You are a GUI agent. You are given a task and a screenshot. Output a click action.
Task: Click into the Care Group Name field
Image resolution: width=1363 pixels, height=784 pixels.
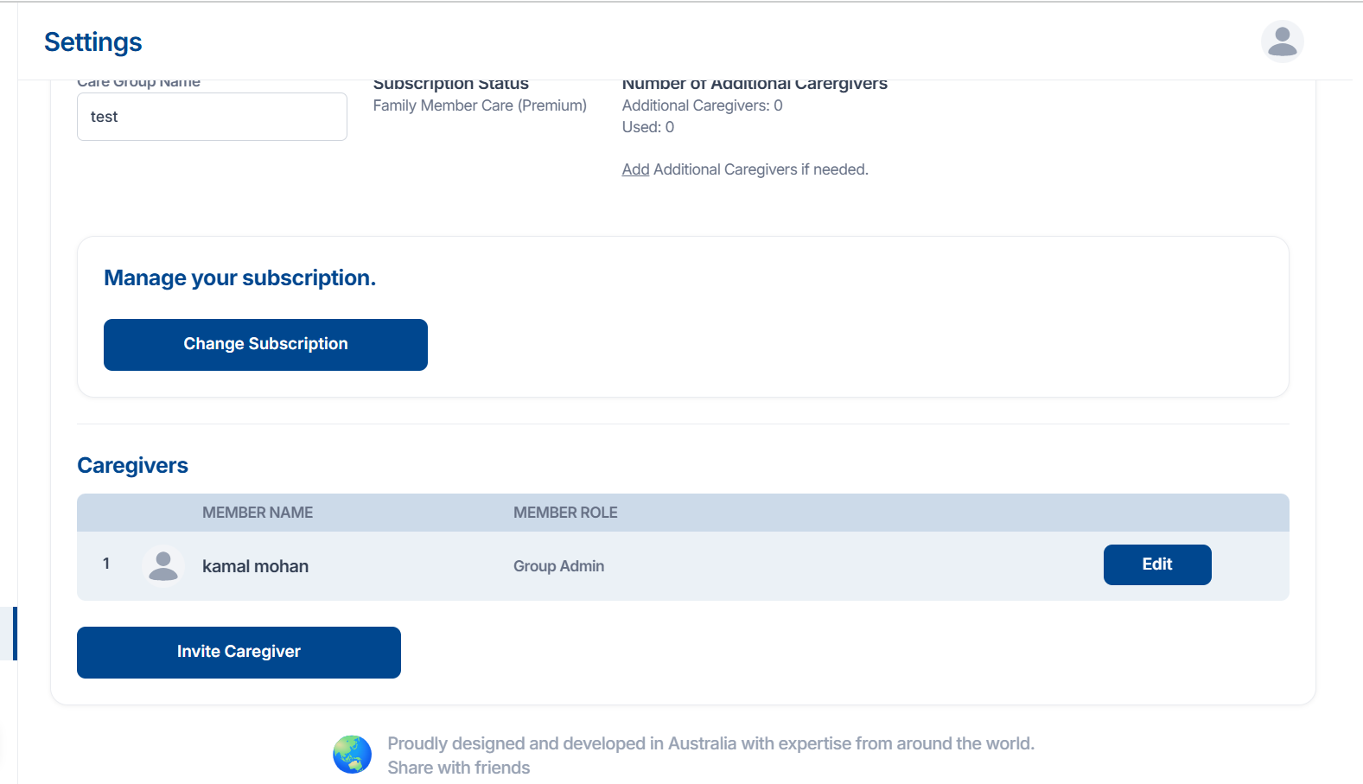[x=212, y=117]
